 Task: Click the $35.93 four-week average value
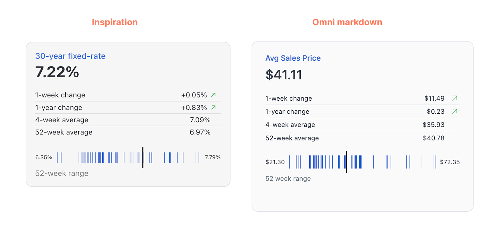433,125
